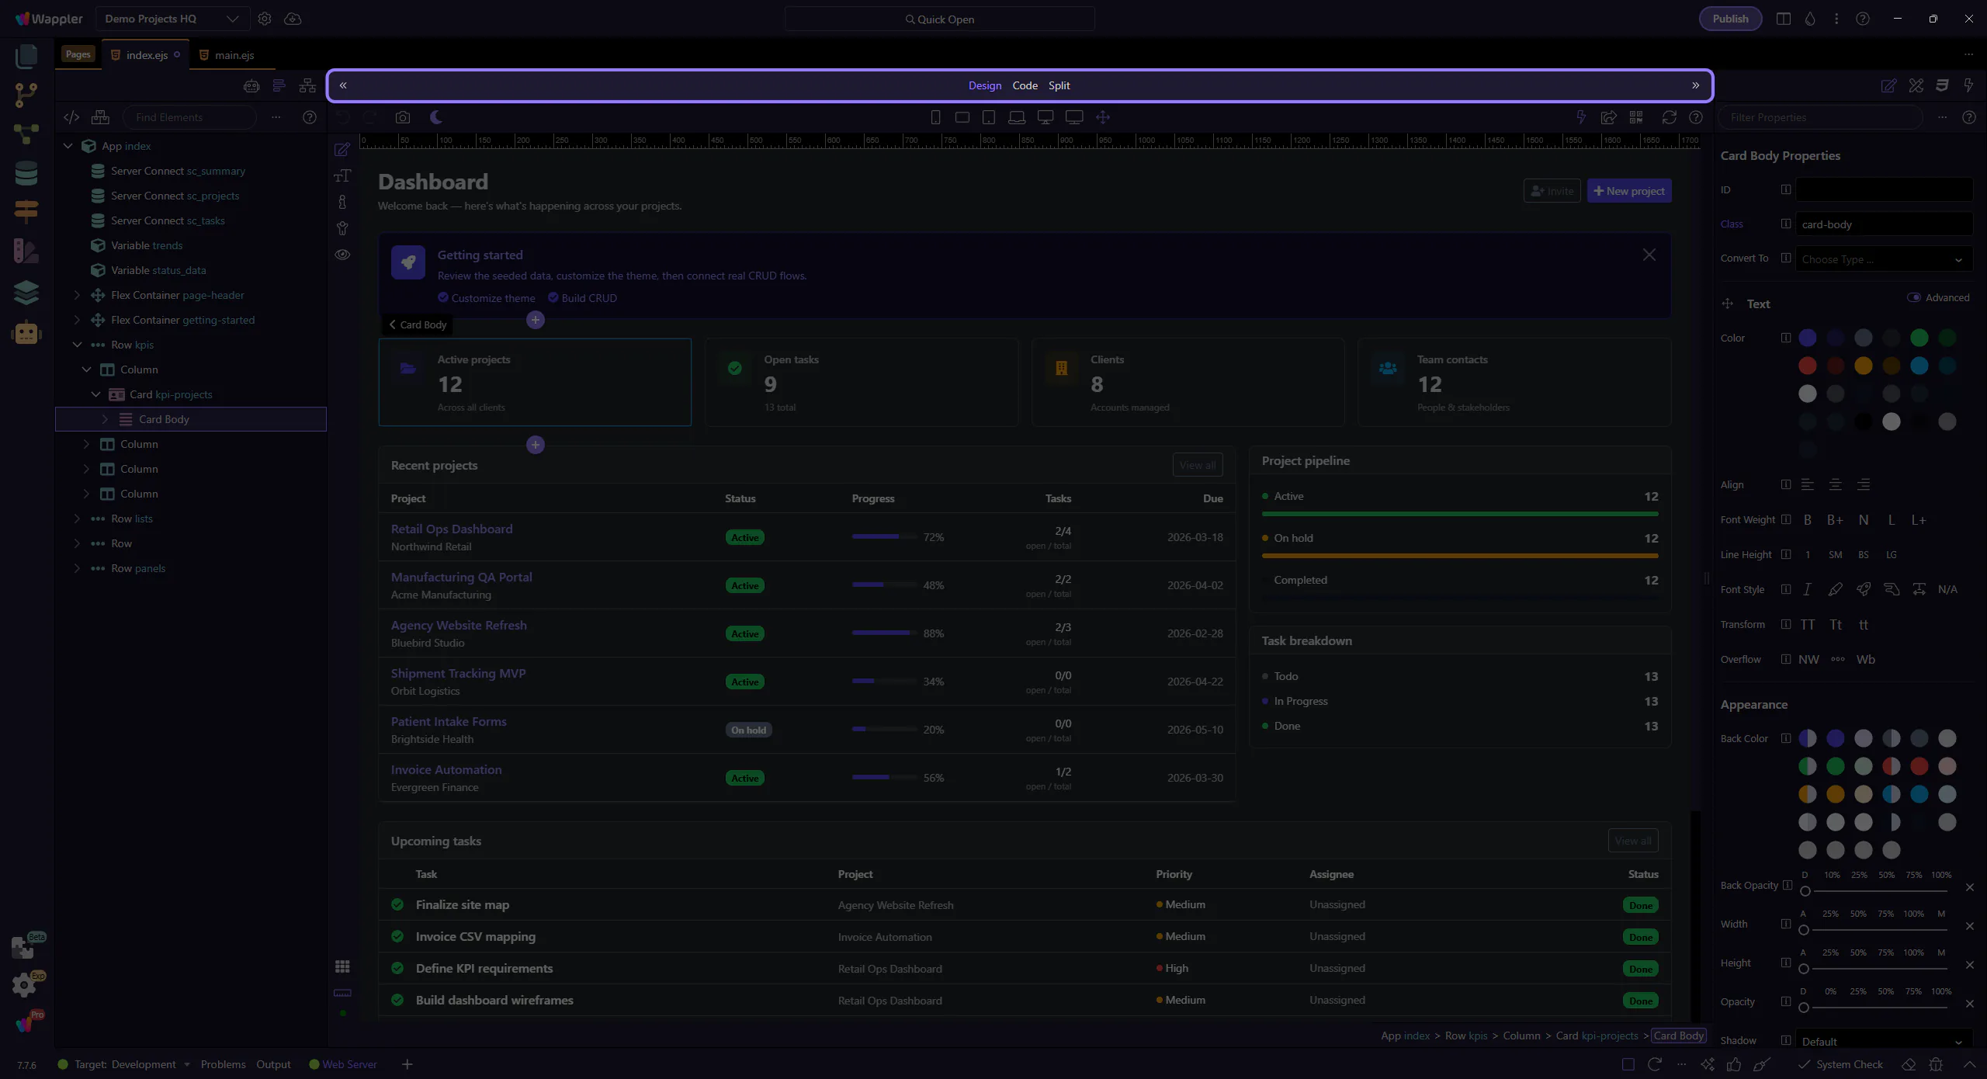The height and width of the screenshot is (1079, 1987).
Task: Open the Problems panel in status bar
Action: (223, 1064)
